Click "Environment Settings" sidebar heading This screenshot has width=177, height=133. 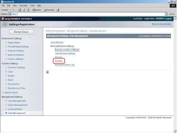click(x=12, y=39)
